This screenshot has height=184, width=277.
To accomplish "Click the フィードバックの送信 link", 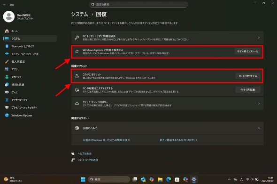I will (x=88, y=160).
